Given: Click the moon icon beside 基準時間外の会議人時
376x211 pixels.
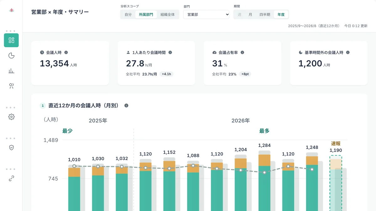Looking at the screenshot, I should (300, 53).
